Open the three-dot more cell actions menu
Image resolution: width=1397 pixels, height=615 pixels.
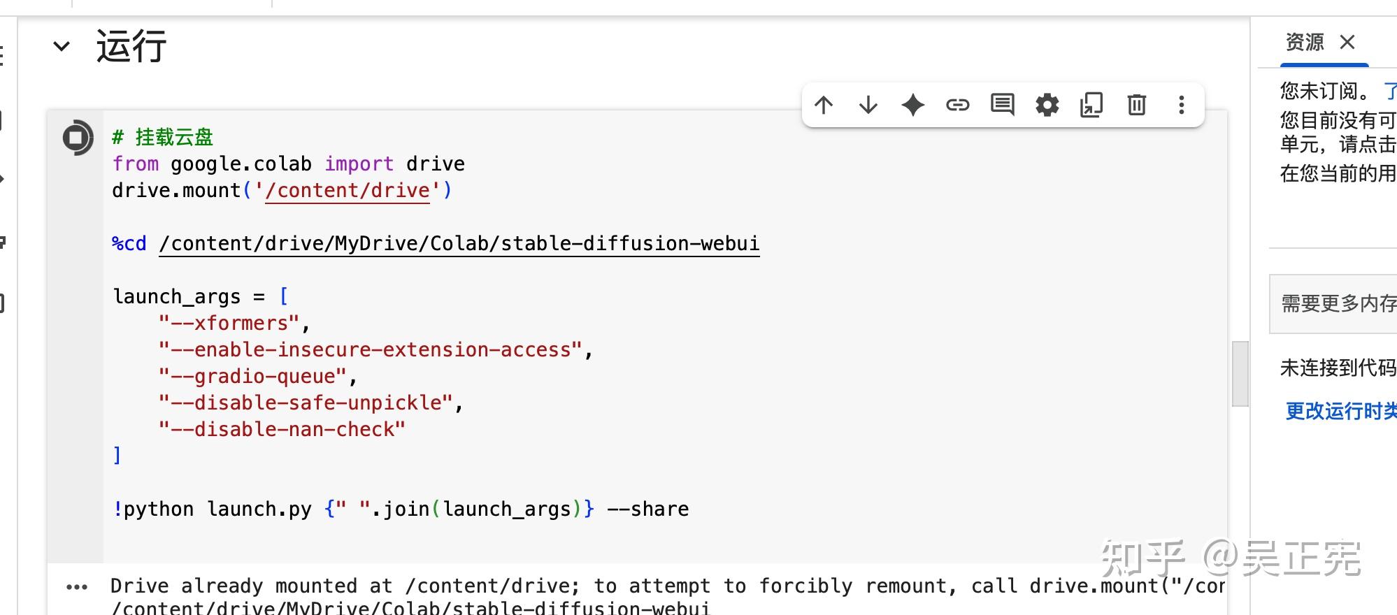pyautogui.click(x=1182, y=105)
